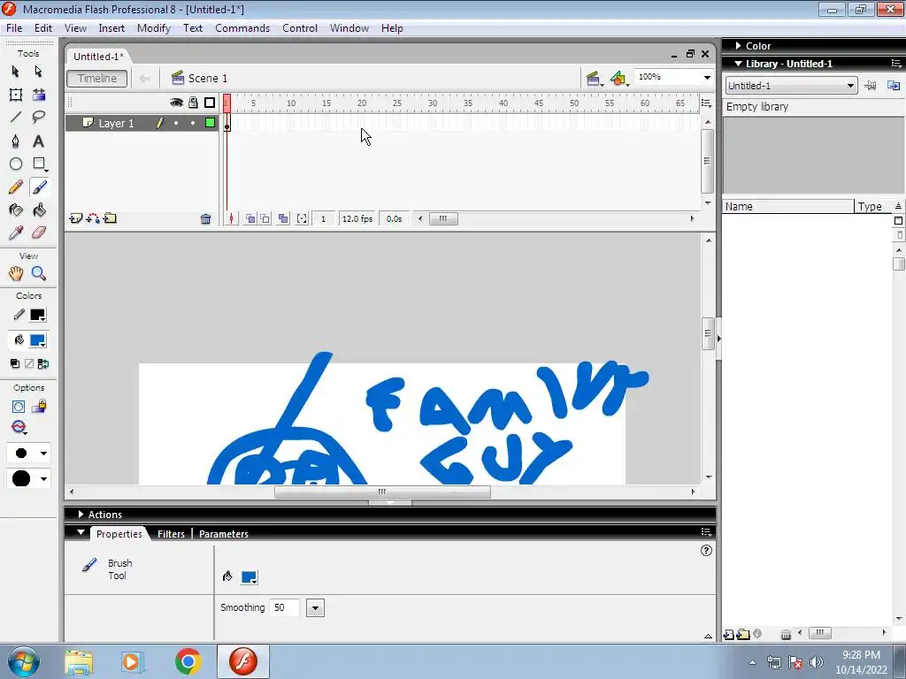The width and height of the screenshot is (906, 679).
Task: Collapse the Library panel
Action: [x=739, y=64]
